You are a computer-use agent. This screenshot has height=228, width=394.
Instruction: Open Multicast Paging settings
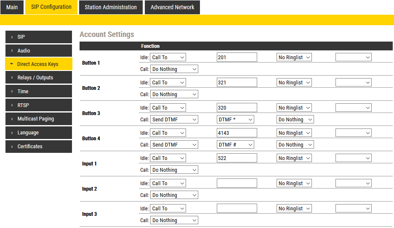(39, 119)
